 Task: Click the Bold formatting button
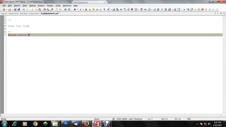(75, 10)
